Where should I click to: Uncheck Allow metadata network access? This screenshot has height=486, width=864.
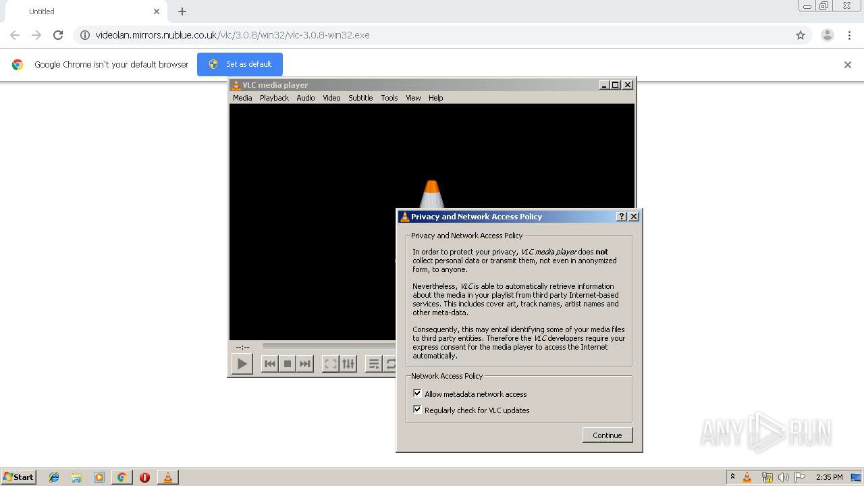pos(417,394)
